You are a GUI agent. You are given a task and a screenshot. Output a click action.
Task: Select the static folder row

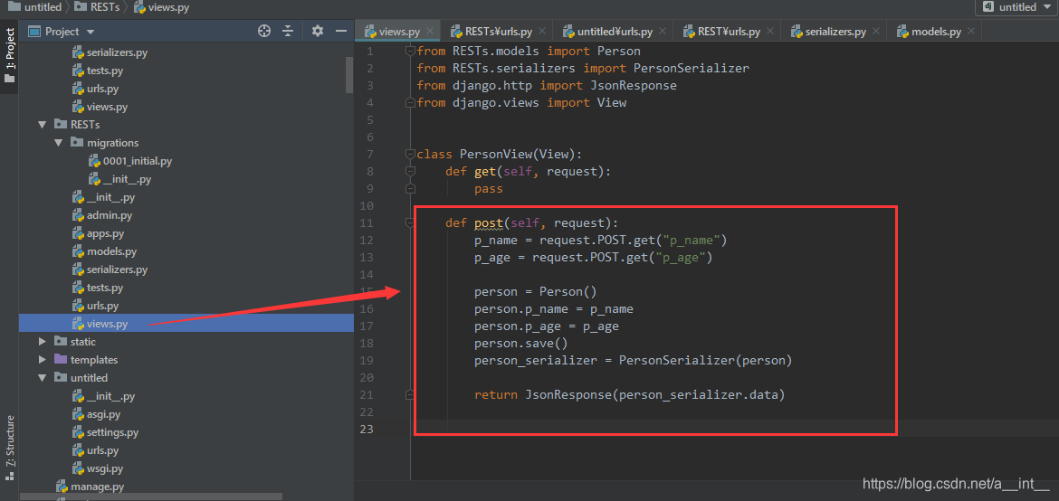coord(186,342)
